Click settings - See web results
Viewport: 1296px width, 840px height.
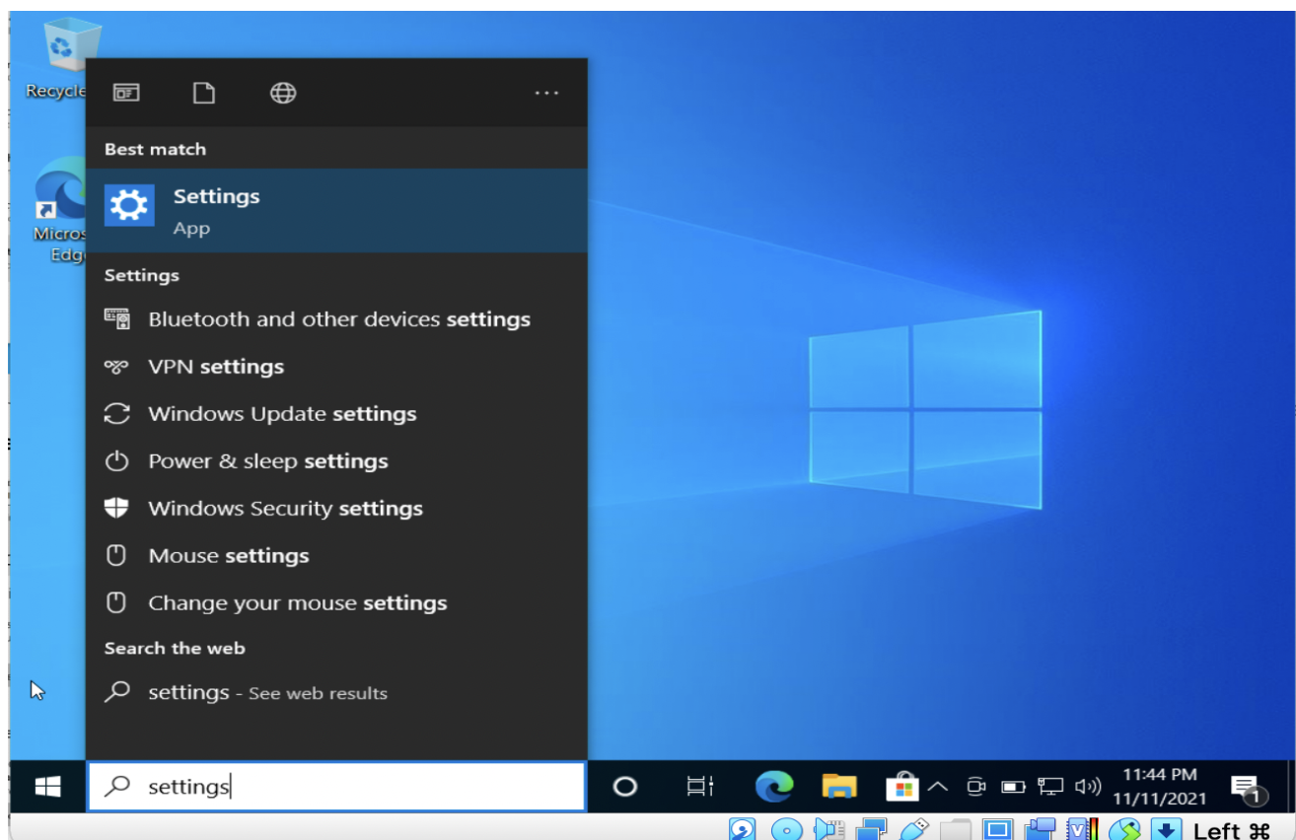click(x=266, y=692)
